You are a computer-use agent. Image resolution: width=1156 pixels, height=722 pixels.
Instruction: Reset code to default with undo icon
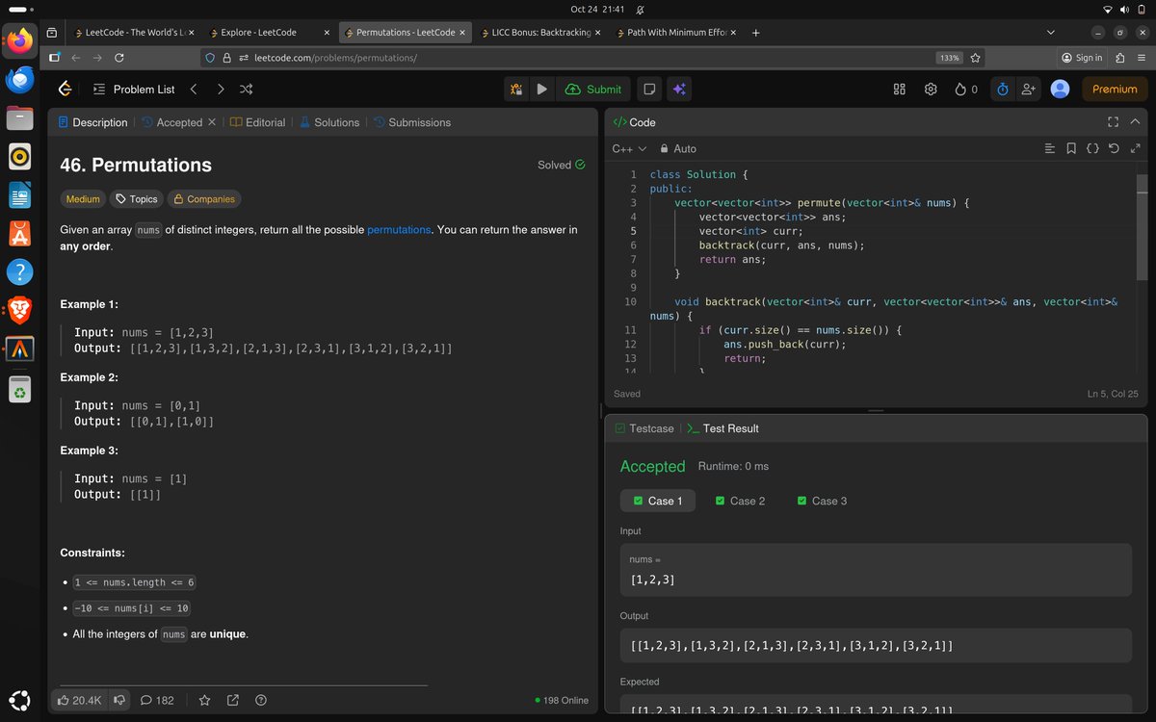(x=1114, y=149)
